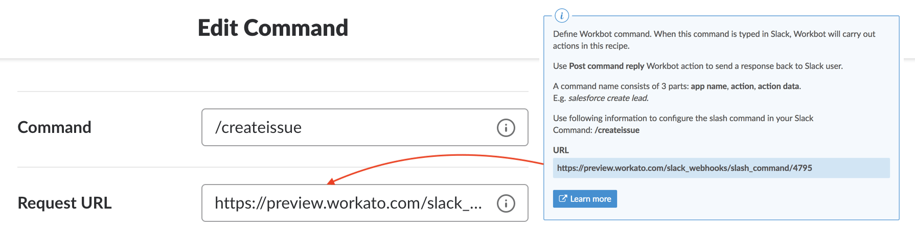
Task: Click the bold URL label in the help panel
Action: (x=561, y=150)
